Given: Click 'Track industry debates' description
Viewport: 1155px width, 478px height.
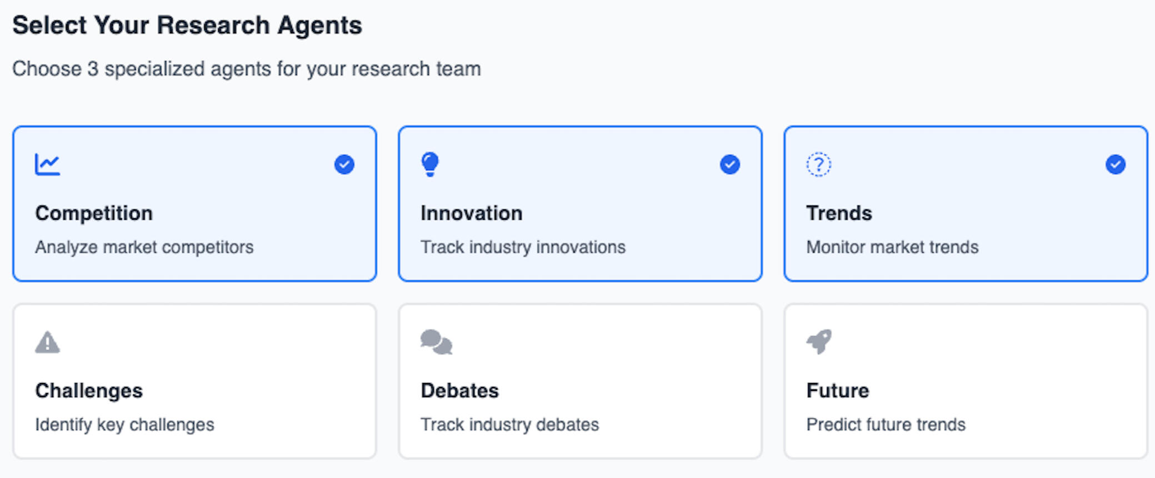Looking at the screenshot, I should 509,425.
